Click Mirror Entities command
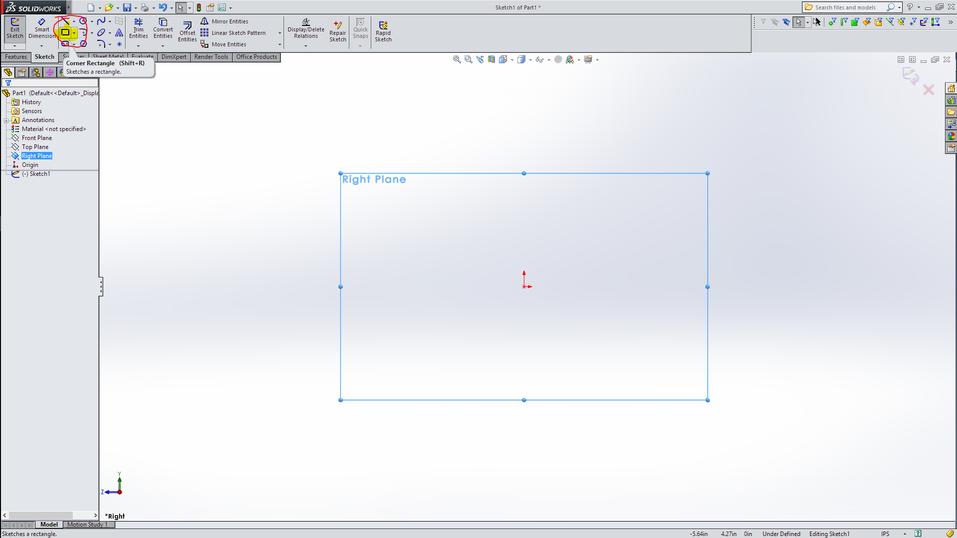The image size is (957, 538). click(x=229, y=21)
